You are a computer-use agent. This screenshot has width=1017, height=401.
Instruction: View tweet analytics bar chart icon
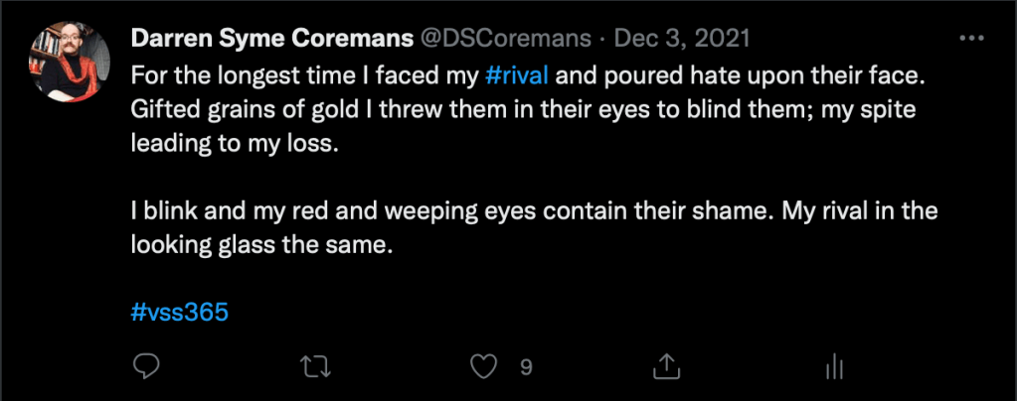[834, 366]
